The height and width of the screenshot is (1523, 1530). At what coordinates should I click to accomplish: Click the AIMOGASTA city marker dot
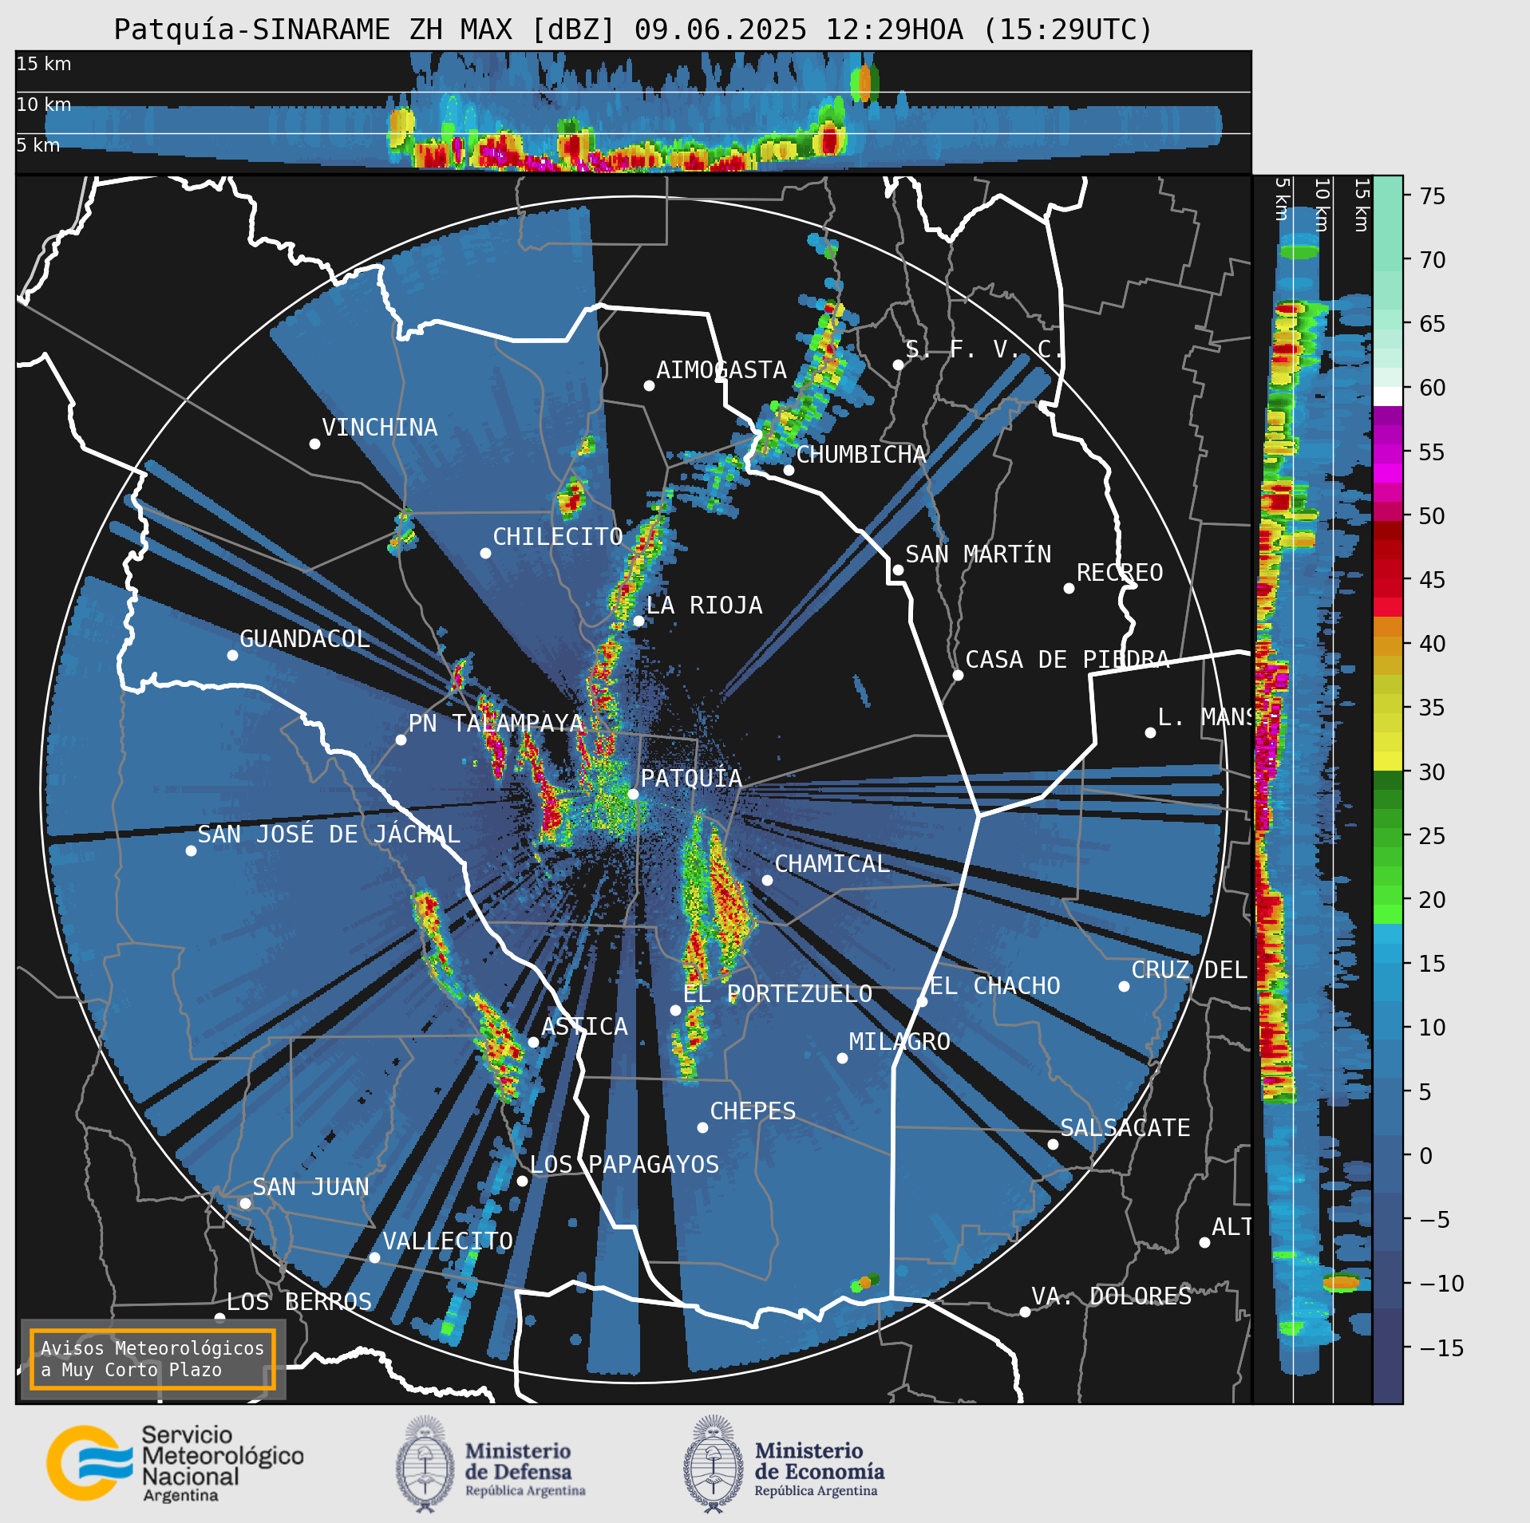(649, 385)
